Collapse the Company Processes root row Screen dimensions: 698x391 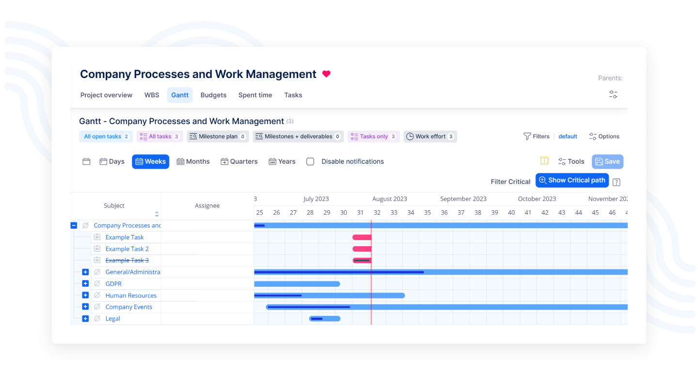(x=74, y=225)
